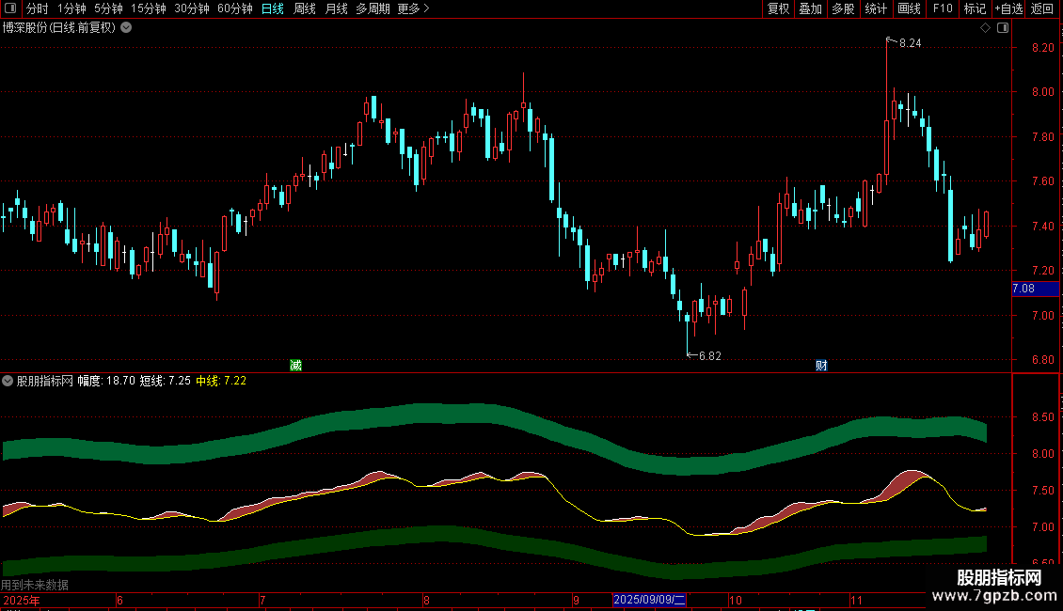The height and width of the screenshot is (611, 1063).
Task: Click the 标记 mark tool
Action: tap(975, 8)
